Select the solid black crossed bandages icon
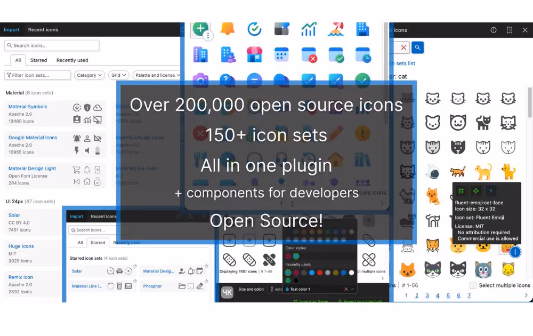 point(269,260)
